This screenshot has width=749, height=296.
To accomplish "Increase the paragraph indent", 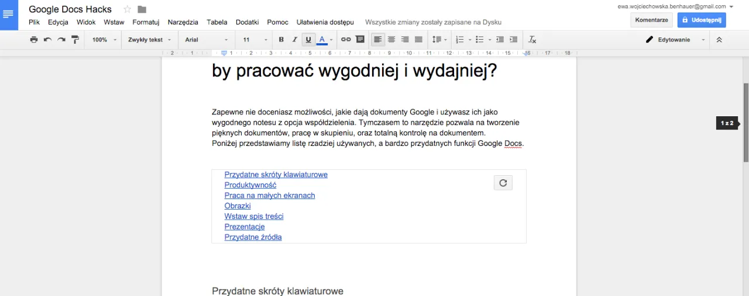I will pyautogui.click(x=514, y=40).
